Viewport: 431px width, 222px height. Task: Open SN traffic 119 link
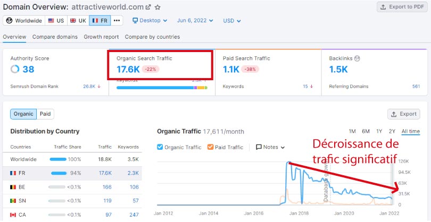pyautogui.click(x=107, y=201)
